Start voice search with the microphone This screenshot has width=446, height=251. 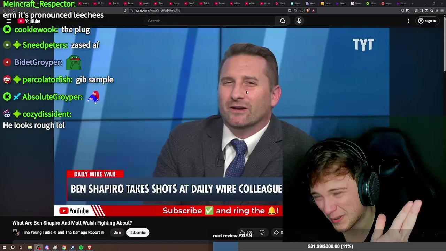click(x=299, y=21)
